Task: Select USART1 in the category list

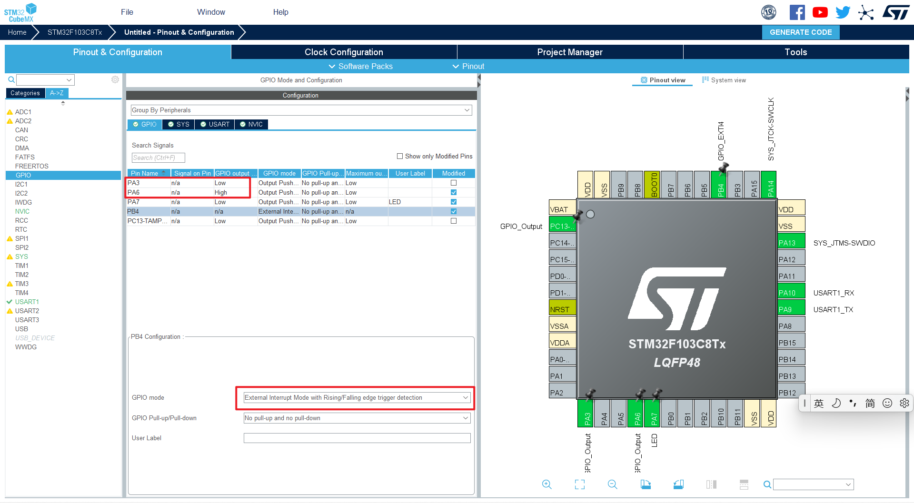Action: (27, 302)
